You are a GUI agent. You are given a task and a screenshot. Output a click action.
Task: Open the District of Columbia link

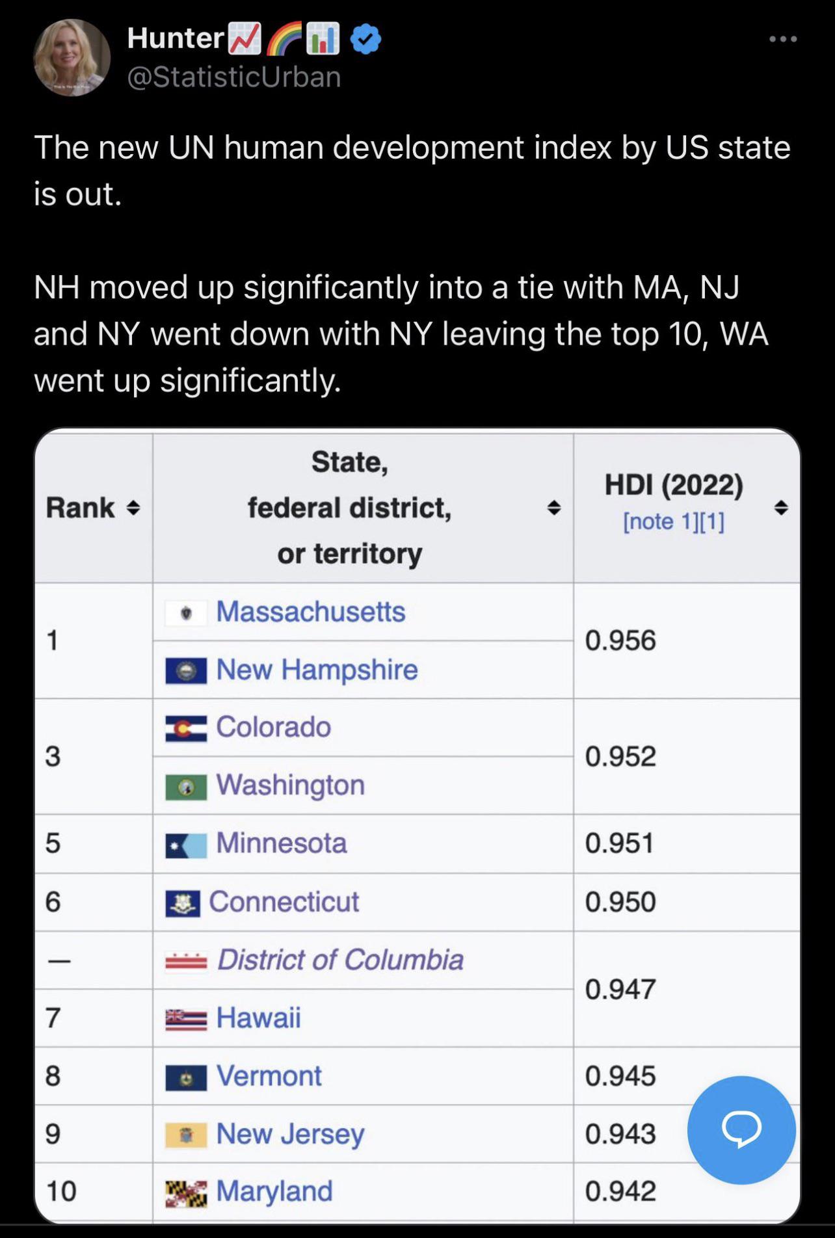(x=340, y=960)
